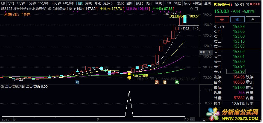Click the ★当日倍量 signal label
The height and width of the screenshot is (123, 263).
[140, 75]
